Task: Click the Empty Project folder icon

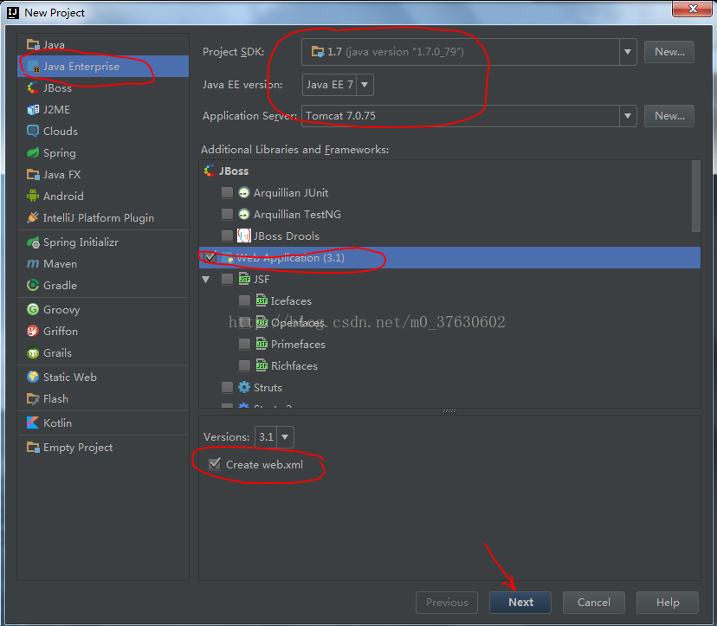Action: tap(33, 448)
